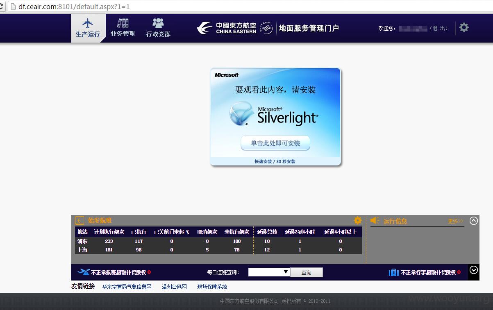Screen dimensions: 493x310
Task: Click value 181 in 上海 row
Action: point(109,250)
